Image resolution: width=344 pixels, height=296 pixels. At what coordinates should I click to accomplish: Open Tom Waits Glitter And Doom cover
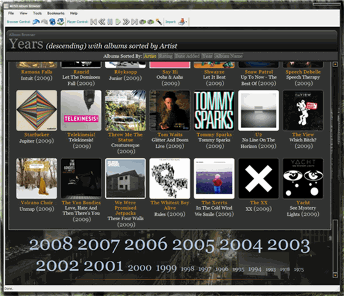[x=170, y=110]
